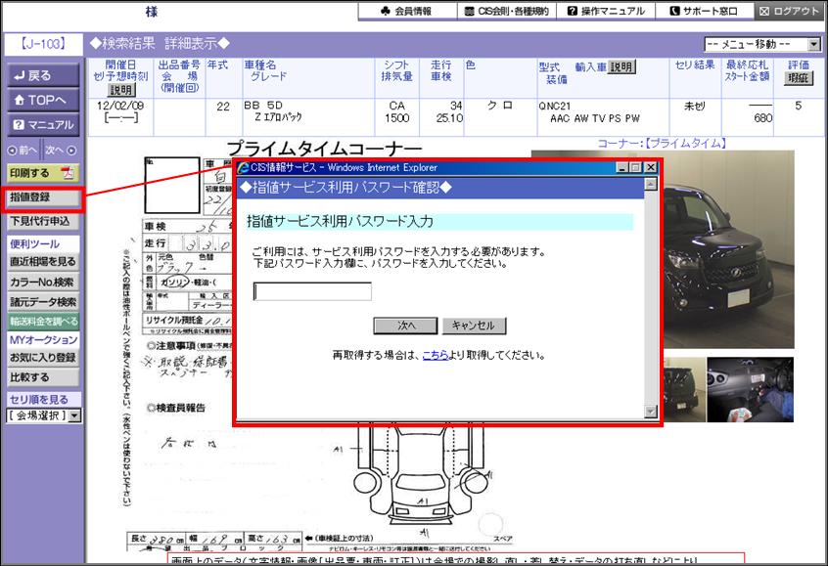Image resolution: width=828 pixels, height=566 pixels.
Task: Click the 説明 button beside 輸入車
Action: [621, 67]
